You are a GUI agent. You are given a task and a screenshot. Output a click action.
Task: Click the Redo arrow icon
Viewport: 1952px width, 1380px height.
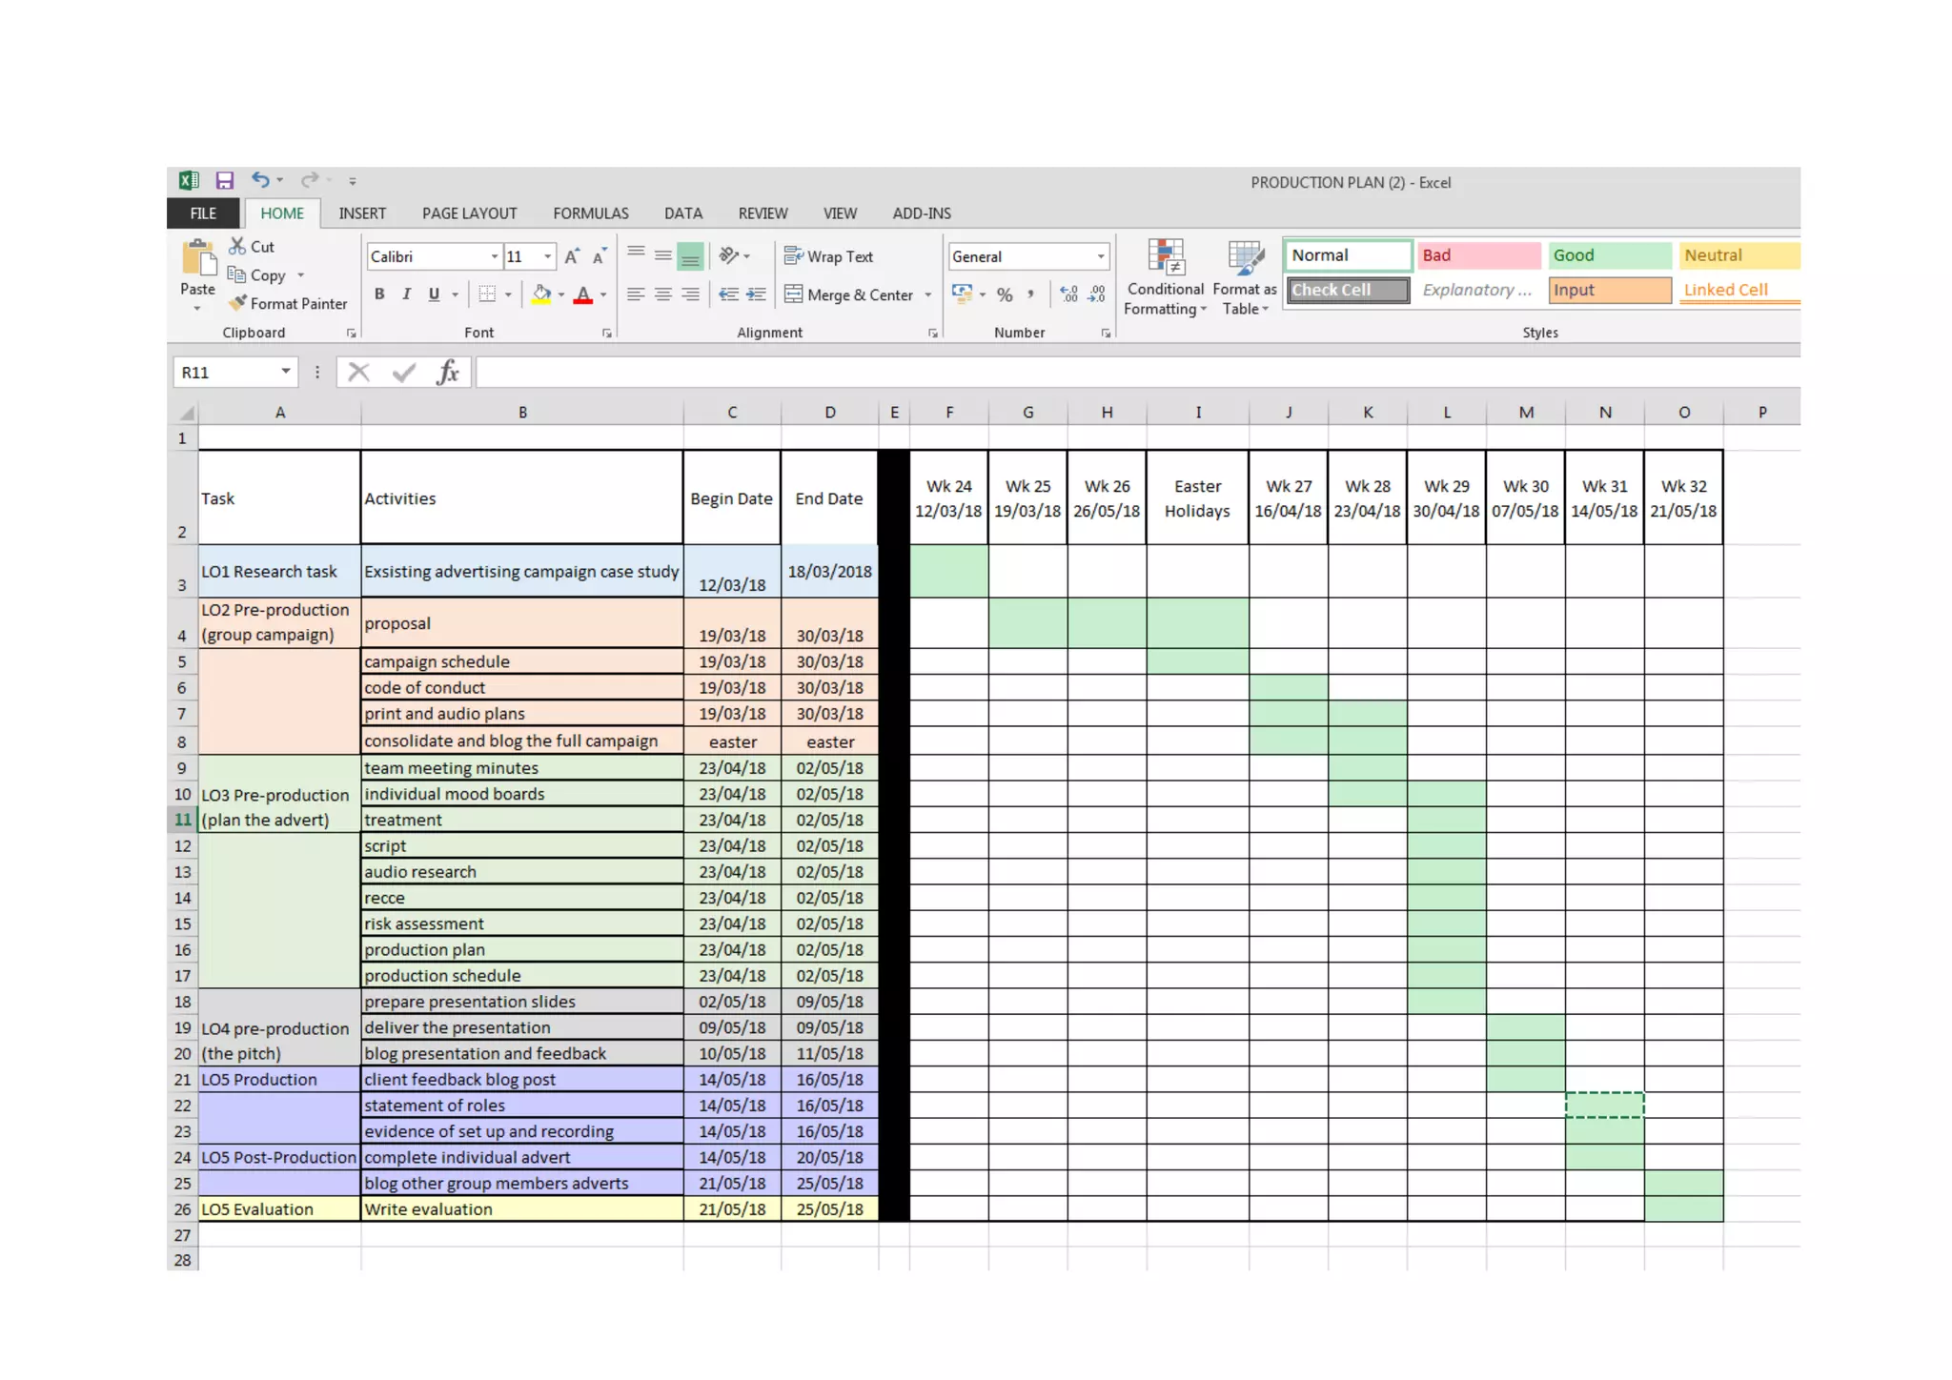(x=310, y=180)
